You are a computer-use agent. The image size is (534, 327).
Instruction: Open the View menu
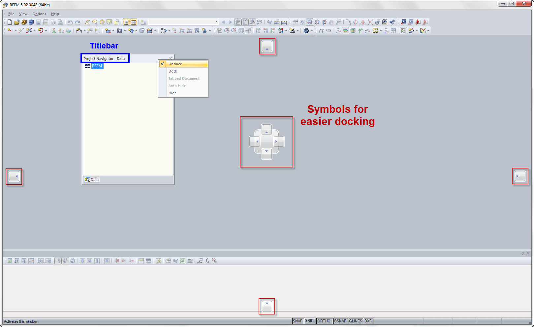[x=23, y=14]
